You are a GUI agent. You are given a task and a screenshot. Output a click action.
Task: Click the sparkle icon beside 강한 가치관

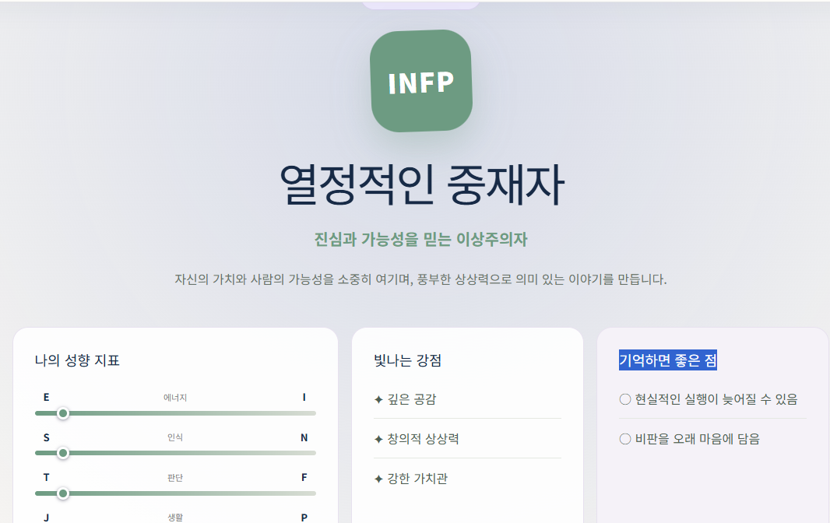click(x=378, y=479)
